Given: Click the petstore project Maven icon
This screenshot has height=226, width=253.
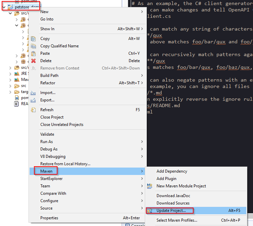Looking at the screenshot, I should point(10,7).
